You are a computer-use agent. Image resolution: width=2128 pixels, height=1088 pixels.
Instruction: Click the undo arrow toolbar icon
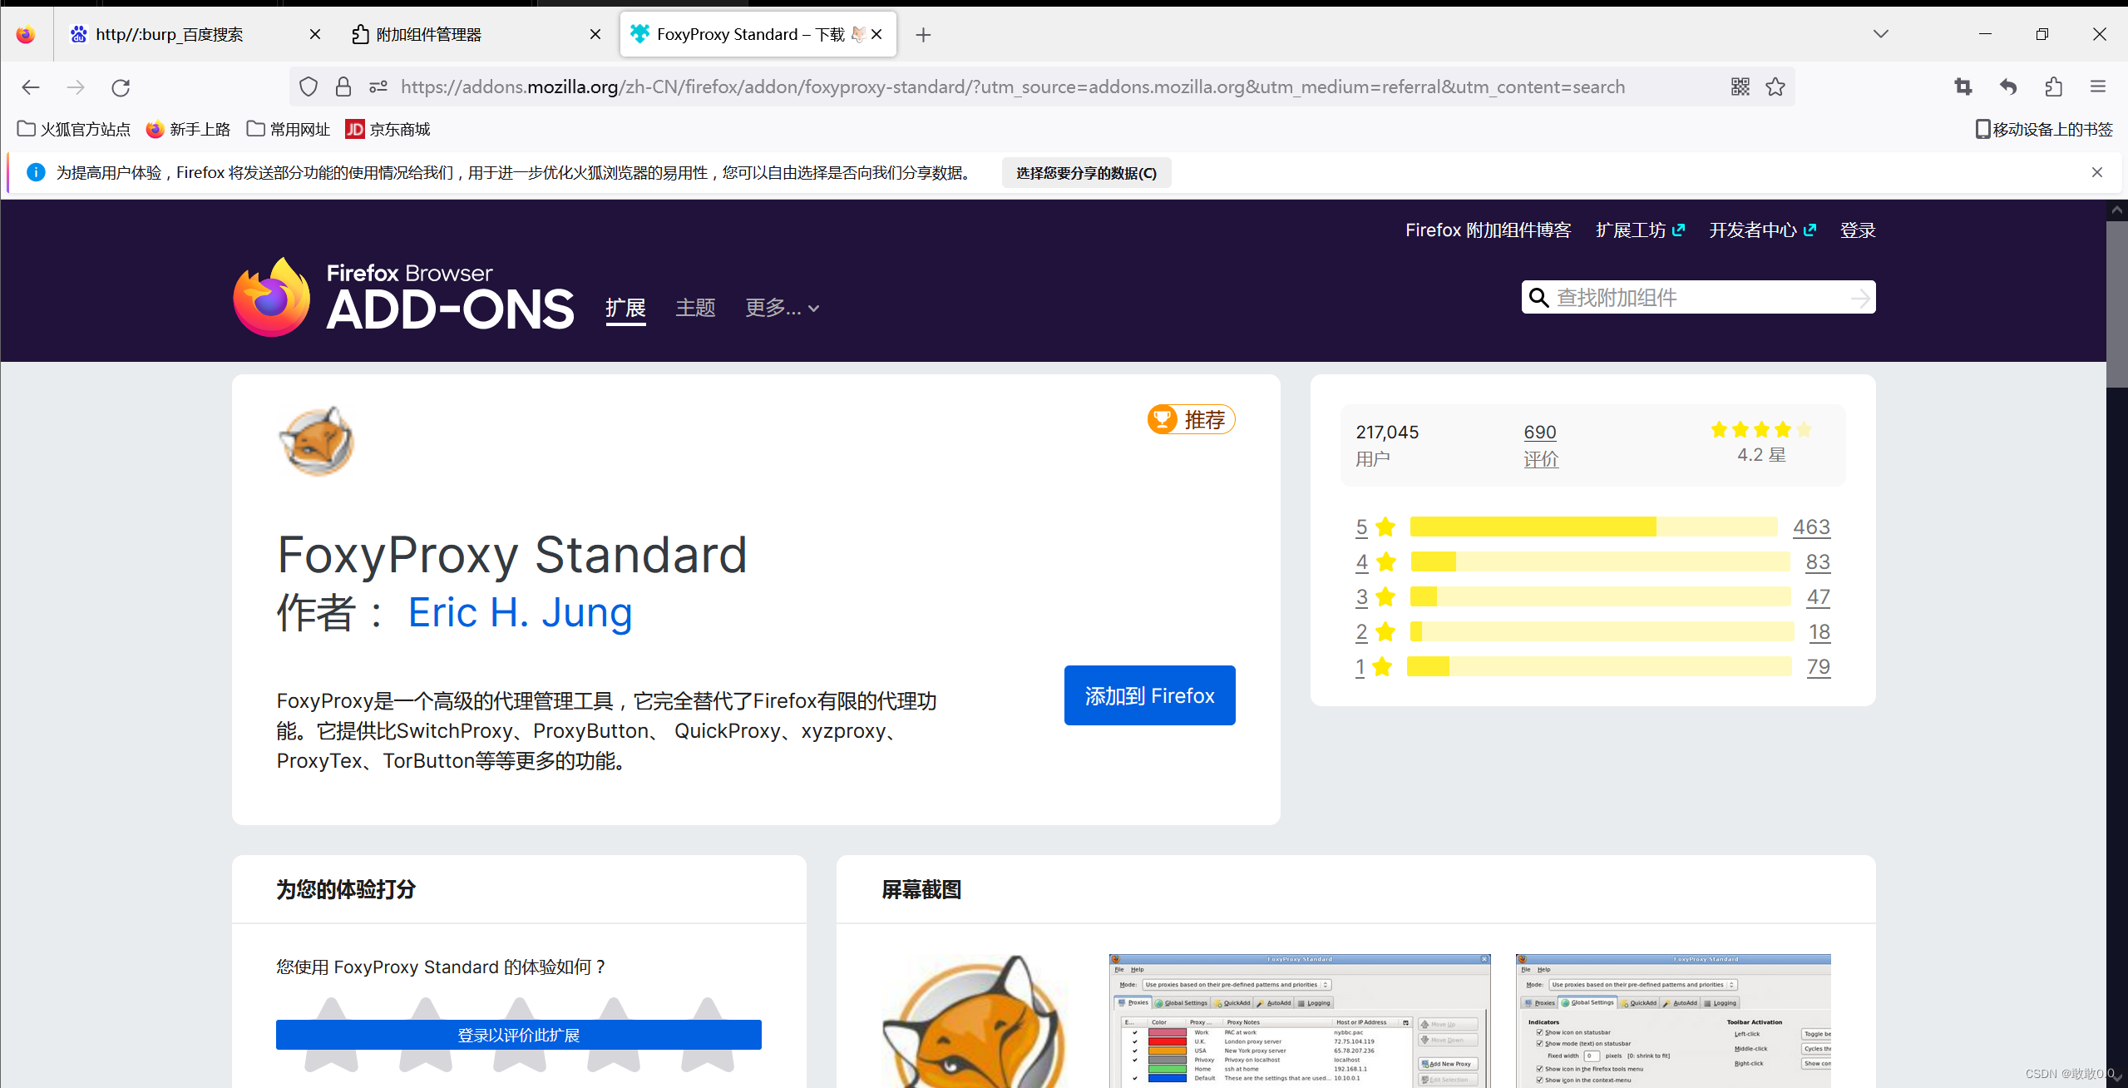(x=2008, y=87)
